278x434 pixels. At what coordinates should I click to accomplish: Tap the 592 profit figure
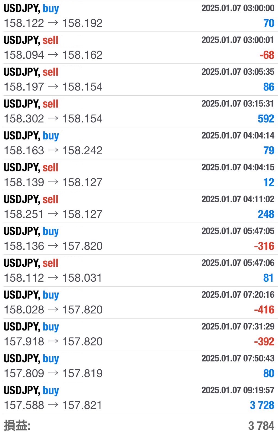266,119
